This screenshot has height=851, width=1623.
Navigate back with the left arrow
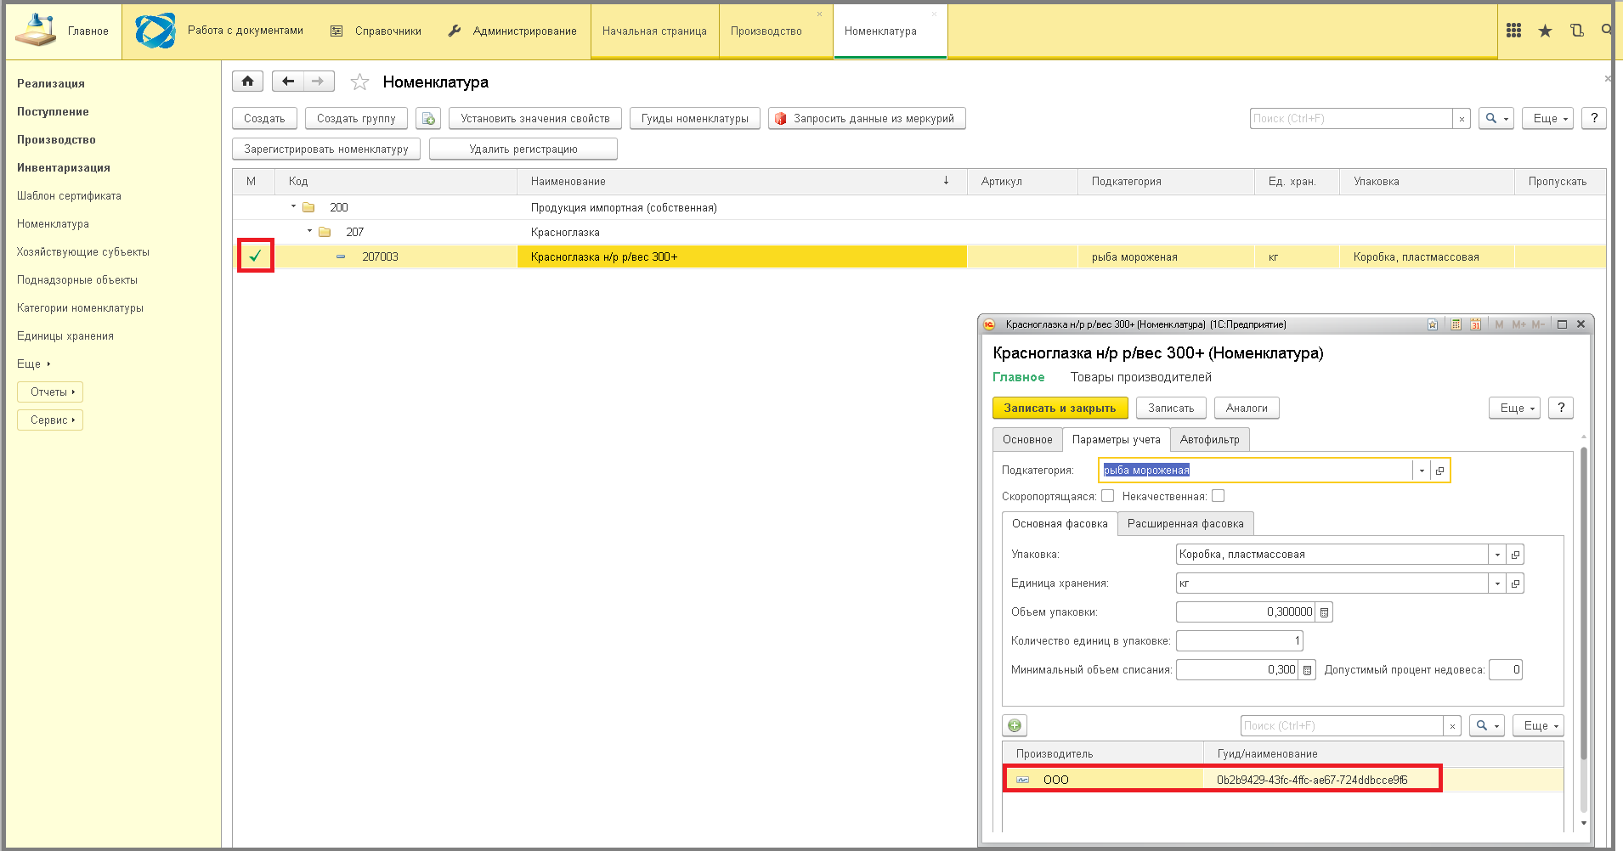288,82
